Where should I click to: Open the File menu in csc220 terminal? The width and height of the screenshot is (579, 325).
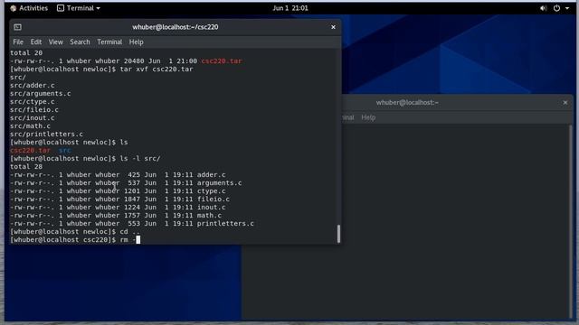tap(18, 42)
